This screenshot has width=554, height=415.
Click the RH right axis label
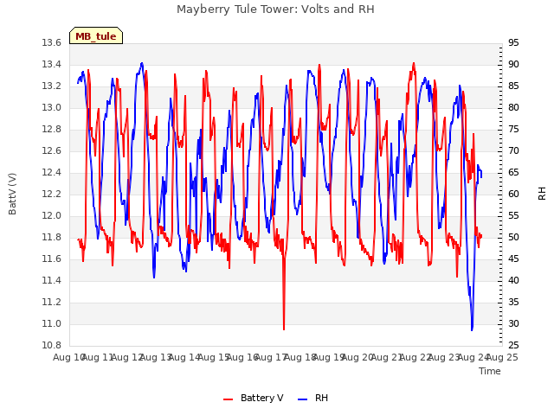(542, 194)
